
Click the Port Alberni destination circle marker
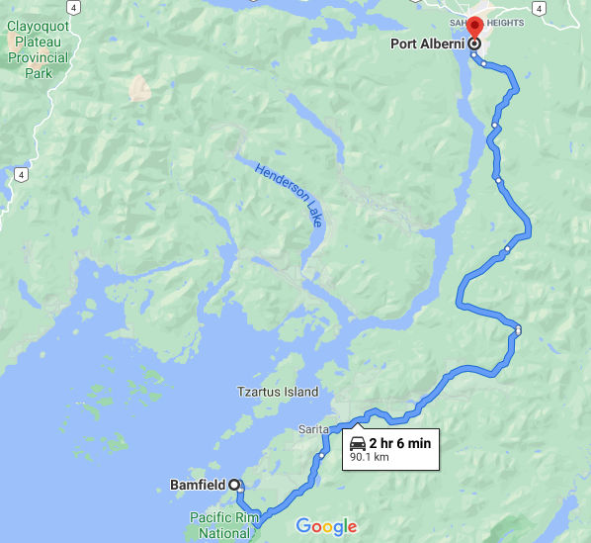pyautogui.click(x=474, y=45)
